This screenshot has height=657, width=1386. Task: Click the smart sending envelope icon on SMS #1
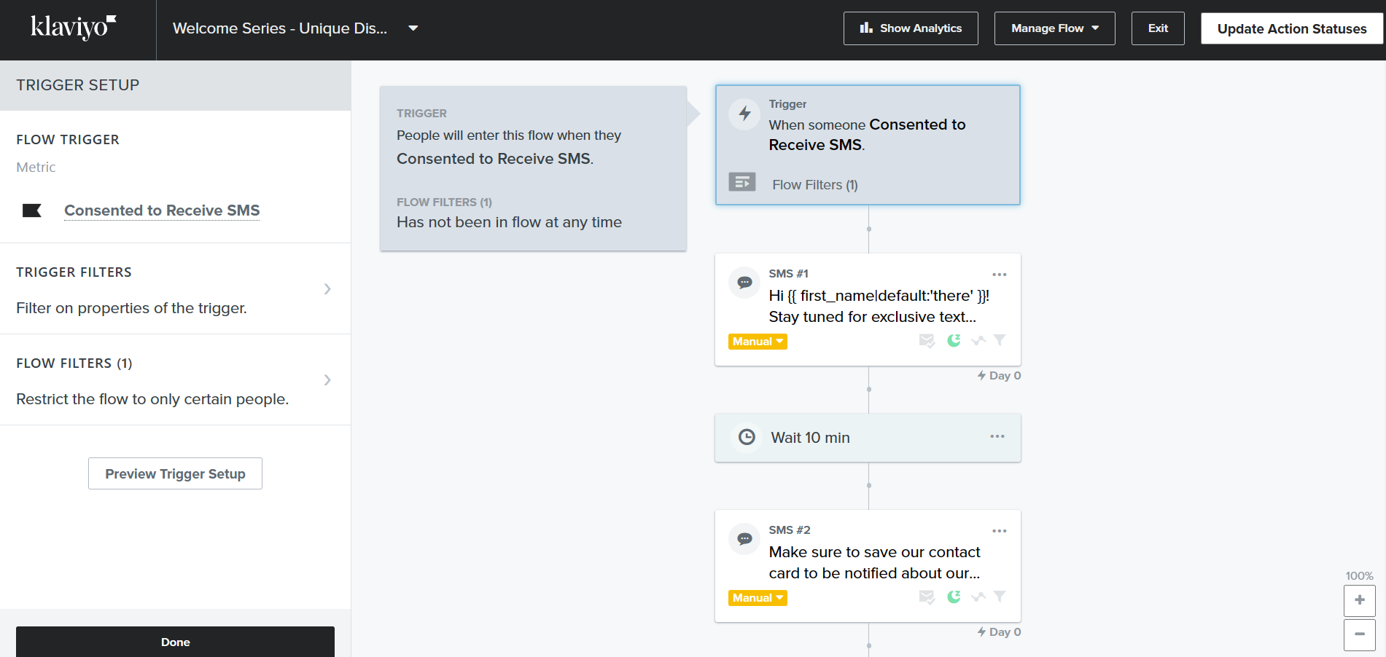click(x=927, y=340)
